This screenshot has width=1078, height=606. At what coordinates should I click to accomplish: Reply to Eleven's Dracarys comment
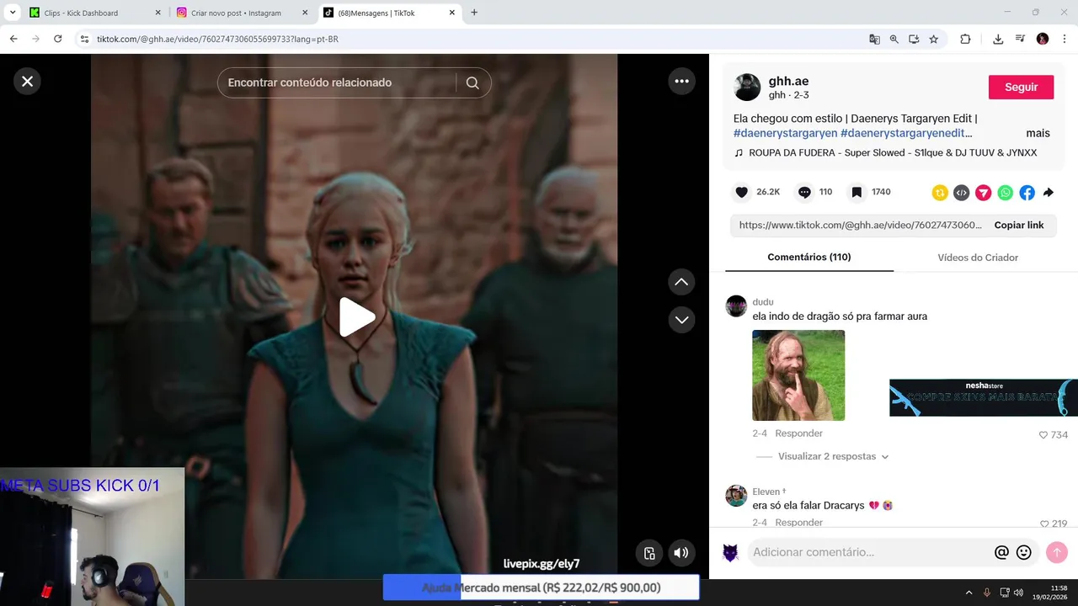[x=798, y=523]
